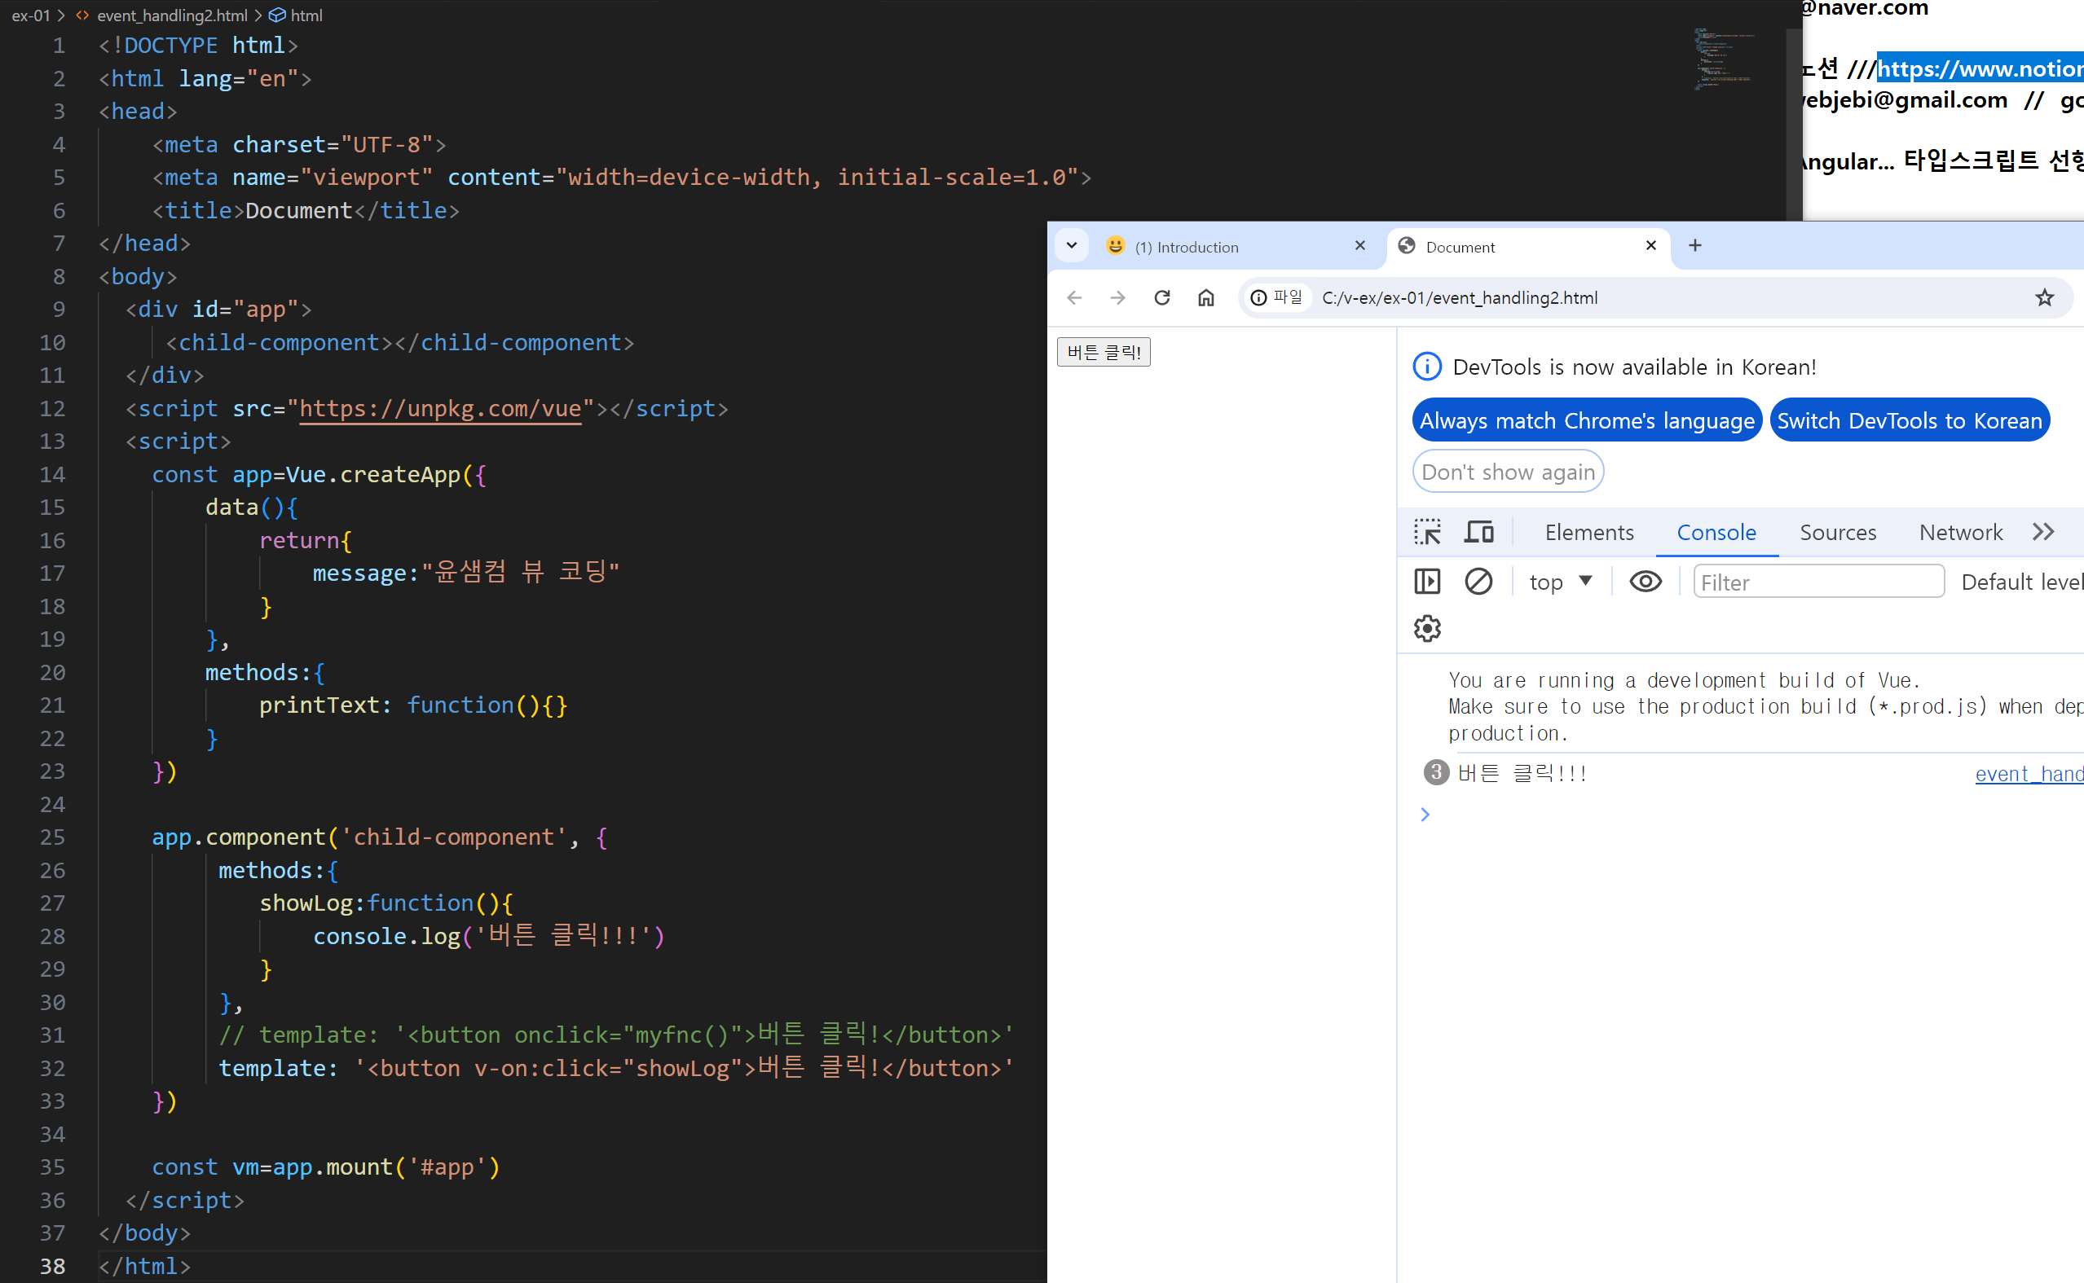2084x1283 pixels.
Task: Expand more DevTools tabs chevron
Action: (2043, 532)
